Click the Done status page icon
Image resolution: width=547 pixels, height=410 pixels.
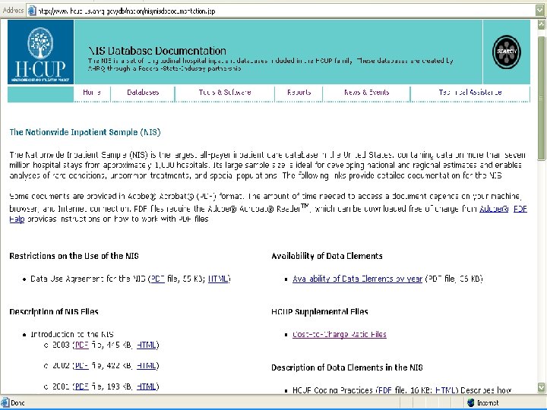point(5,402)
